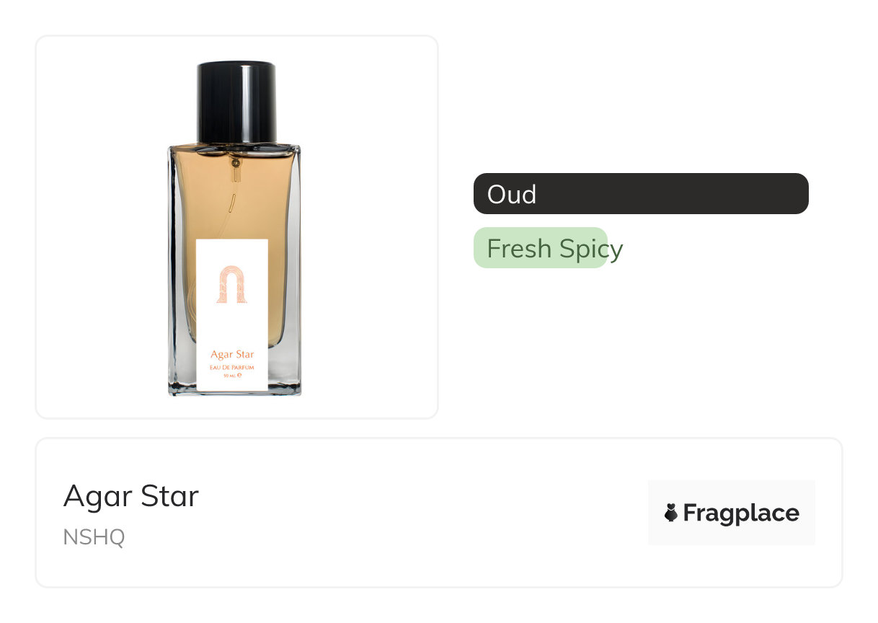Image resolution: width=878 pixels, height=623 pixels.
Task: Click the arch logo on bottle label
Action: 232,286
